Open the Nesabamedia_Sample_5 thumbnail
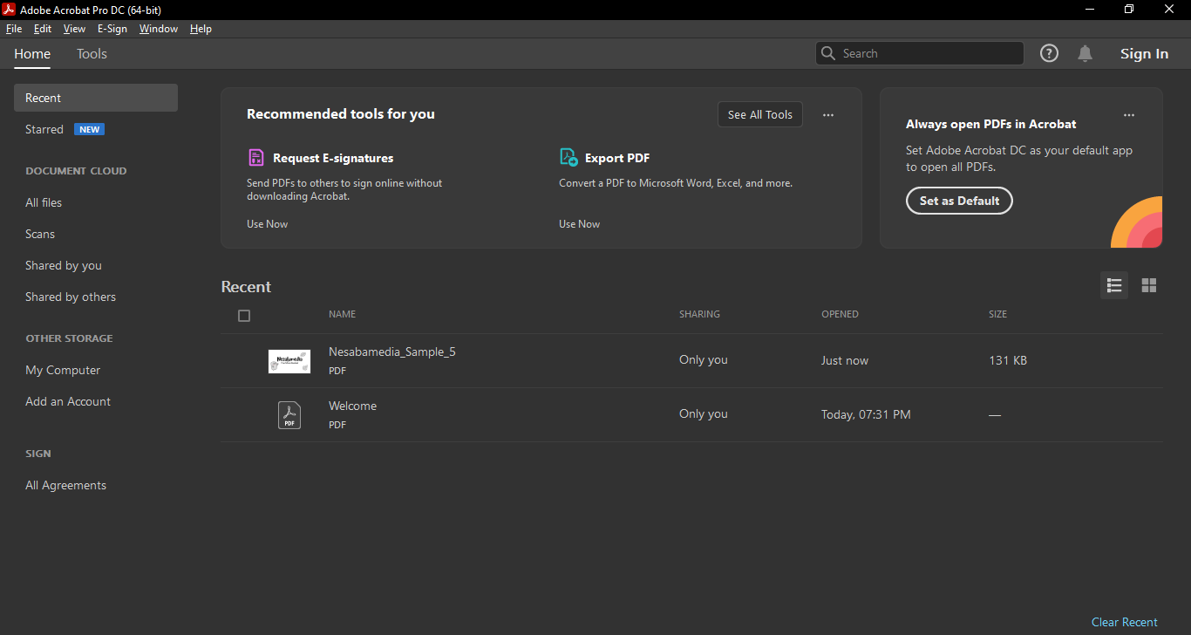This screenshot has height=635, width=1191. (x=289, y=360)
